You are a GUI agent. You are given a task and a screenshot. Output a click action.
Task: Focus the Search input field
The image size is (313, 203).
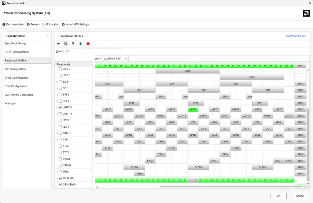click(94, 51)
